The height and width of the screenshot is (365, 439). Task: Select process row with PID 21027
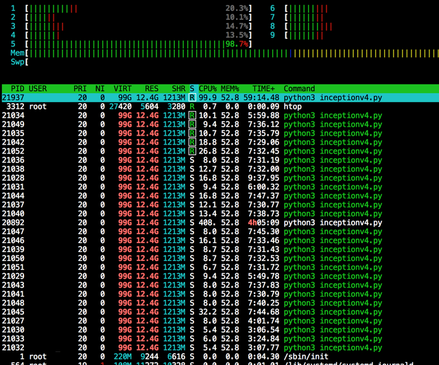pyautogui.click(x=219, y=321)
